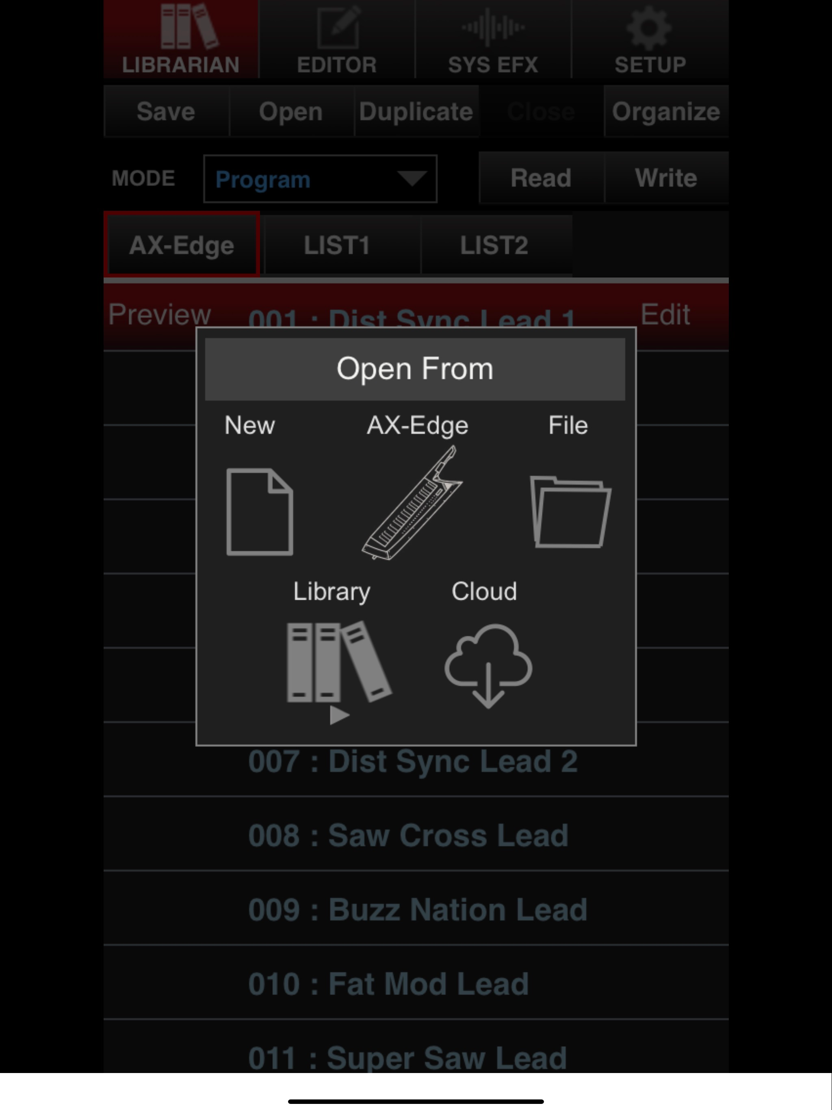
Task: Open the SETUP gear section
Action: [650, 39]
